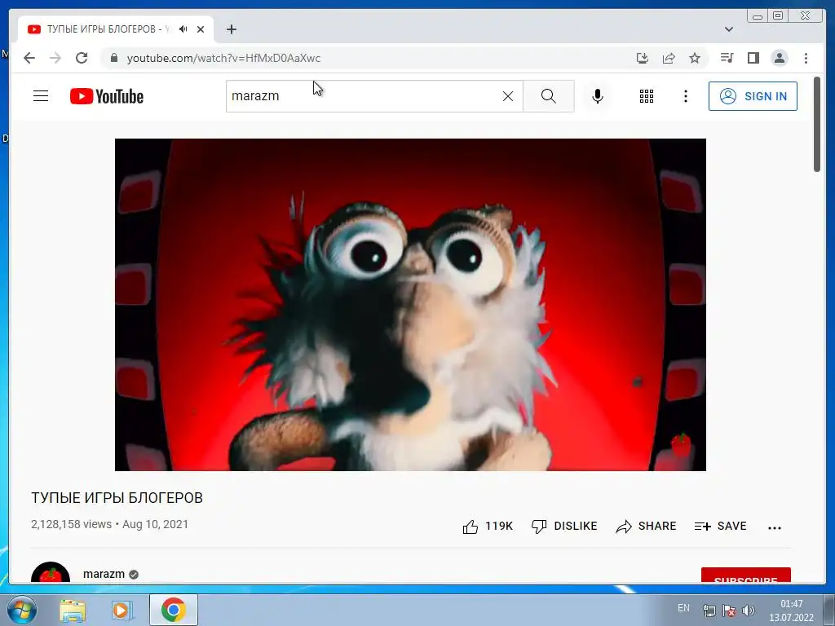The height and width of the screenshot is (626, 835).
Task: Open the network tray icon
Action: pyautogui.click(x=709, y=611)
